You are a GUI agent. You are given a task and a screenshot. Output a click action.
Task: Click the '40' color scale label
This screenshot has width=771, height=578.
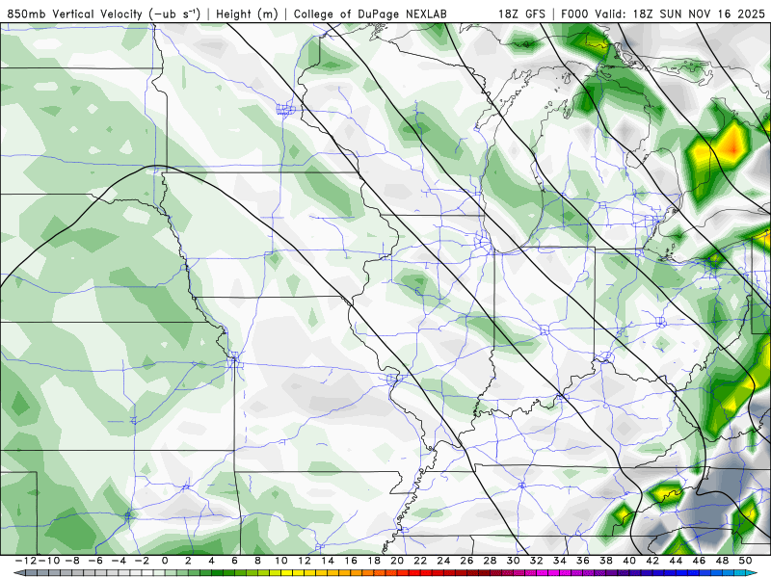click(x=629, y=561)
